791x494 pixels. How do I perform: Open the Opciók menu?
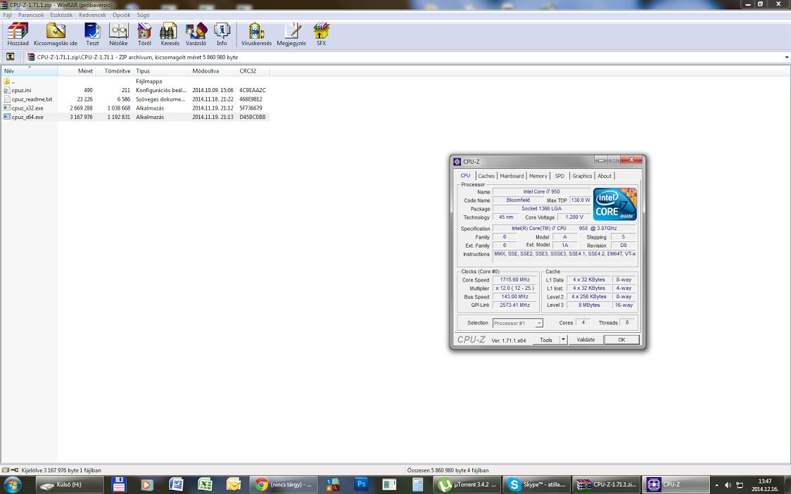[122, 15]
